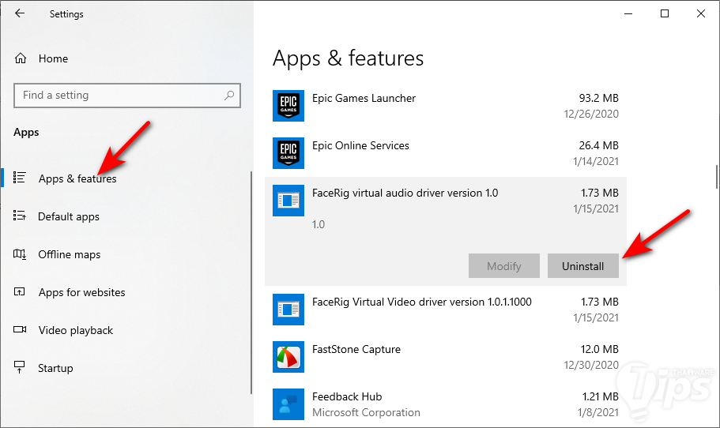Click the 26.4 MB size value
720x428 pixels.
click(599, 145)
